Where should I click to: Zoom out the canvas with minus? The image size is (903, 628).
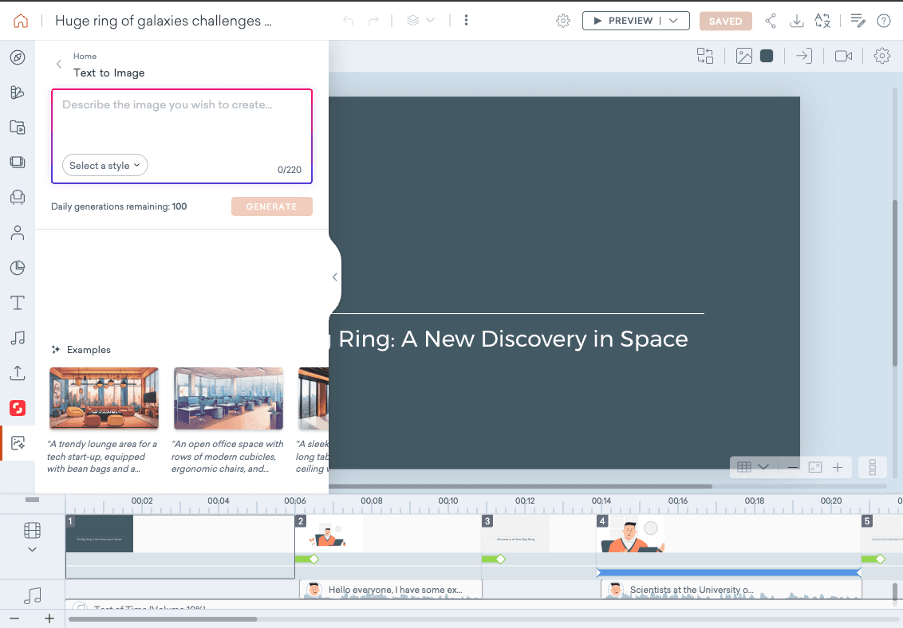(x=793, y=467)
